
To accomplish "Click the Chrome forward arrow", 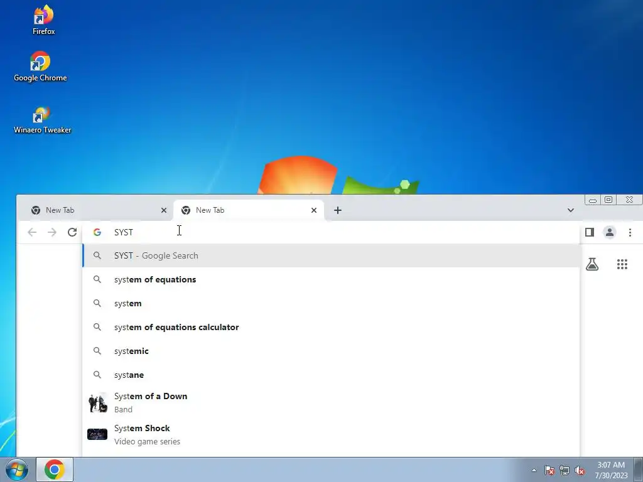I will (52, 232).
